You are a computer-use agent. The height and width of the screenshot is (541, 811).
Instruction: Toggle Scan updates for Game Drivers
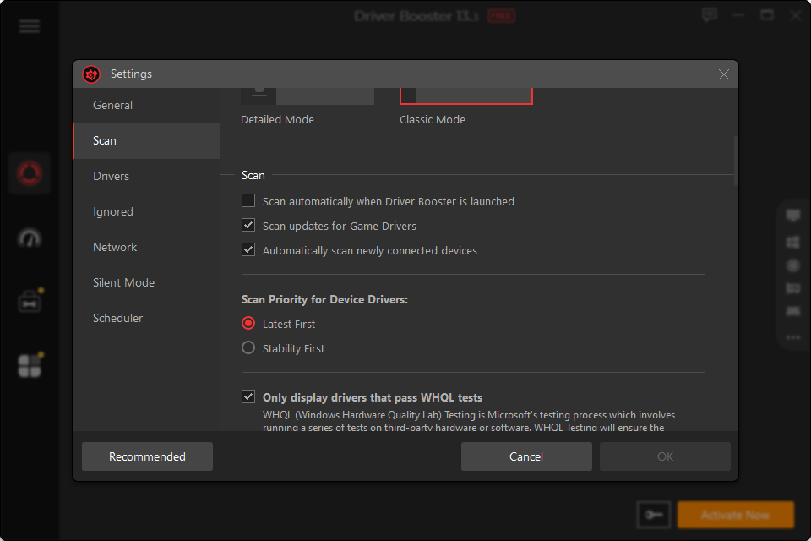(x=248, y=225)
